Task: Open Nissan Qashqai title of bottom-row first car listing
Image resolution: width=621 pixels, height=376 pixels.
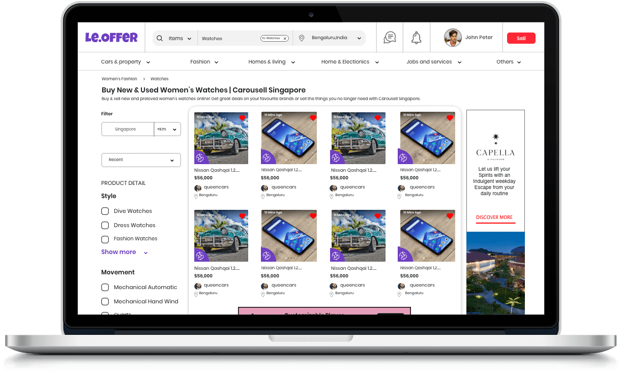Action: pyautogui.click(x=217, y=268)
